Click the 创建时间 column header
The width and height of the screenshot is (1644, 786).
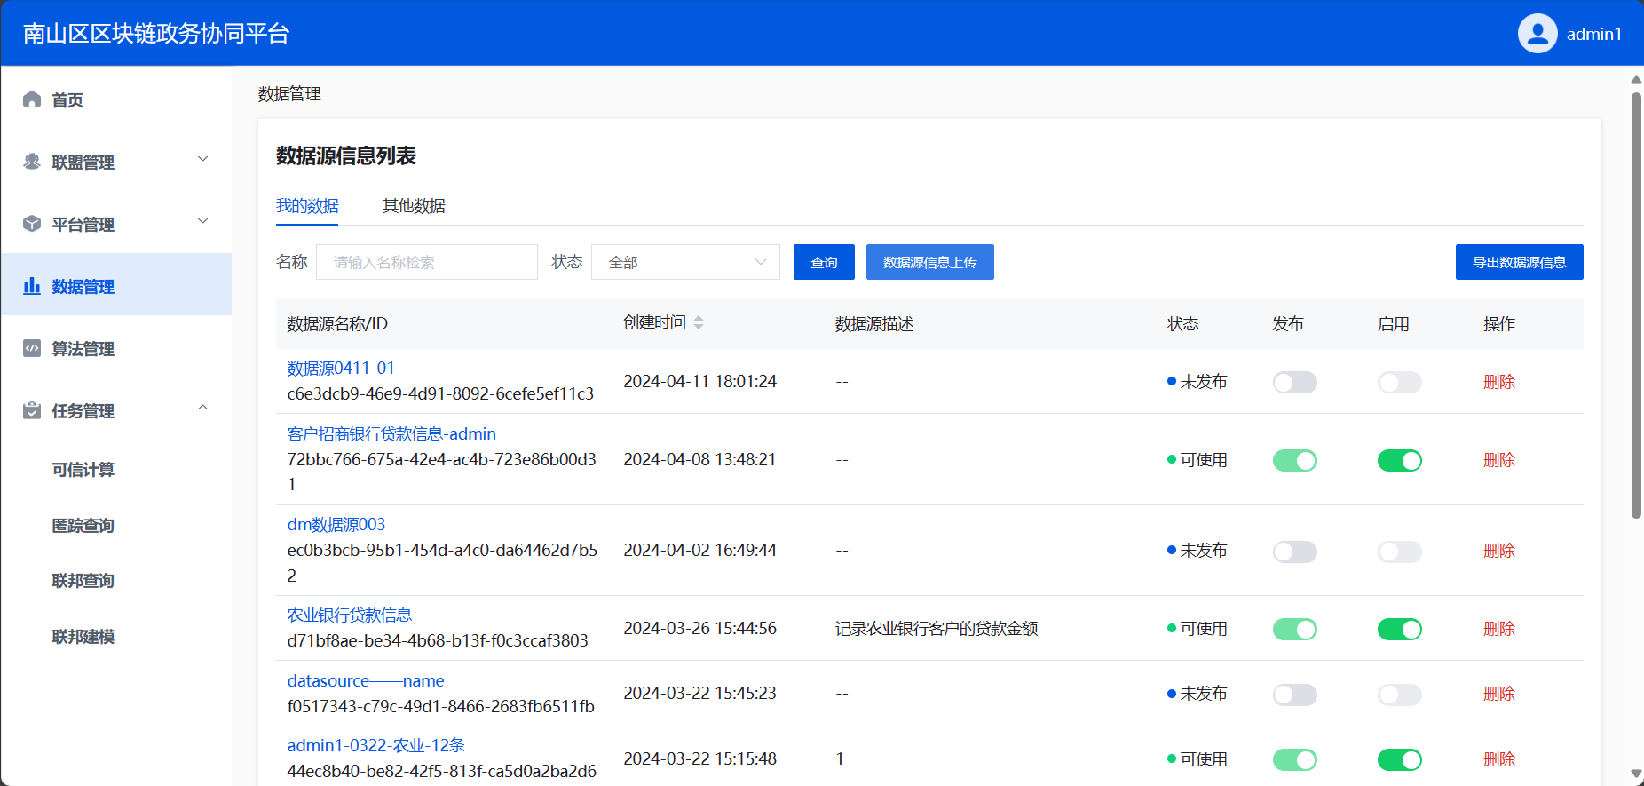(x=654, y=322)
